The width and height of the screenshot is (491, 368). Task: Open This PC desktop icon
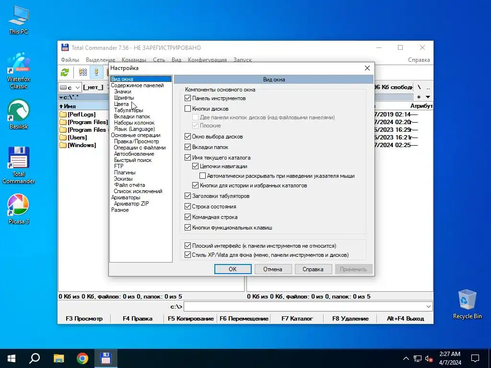[x=19, y=20]
